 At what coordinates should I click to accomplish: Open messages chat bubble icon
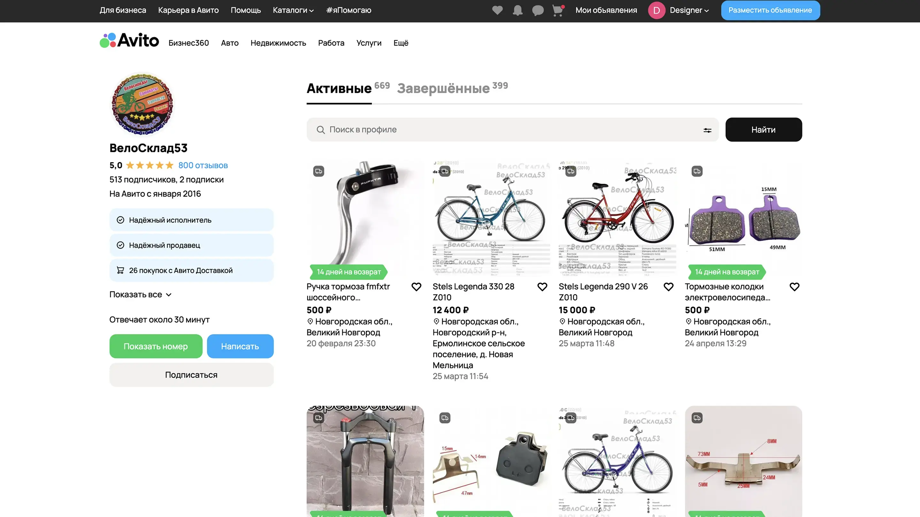pos(538,10)
